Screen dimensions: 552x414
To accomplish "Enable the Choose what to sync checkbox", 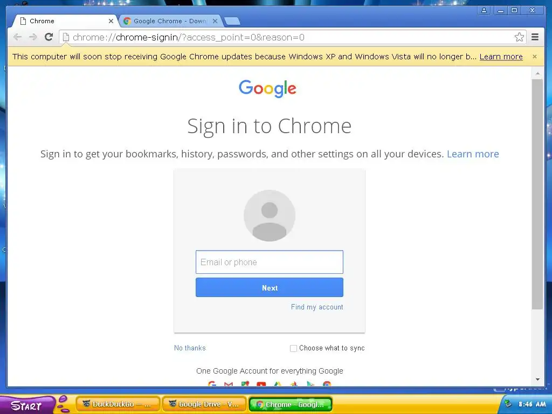I will [x=293, y=348].
